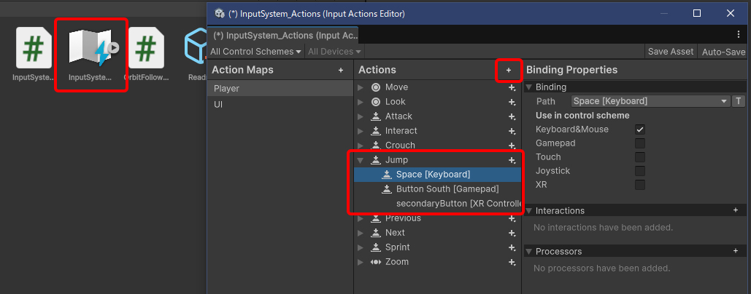Add a new action in Actions header
This screenshot has height=294, width=751.
(508, 70)
